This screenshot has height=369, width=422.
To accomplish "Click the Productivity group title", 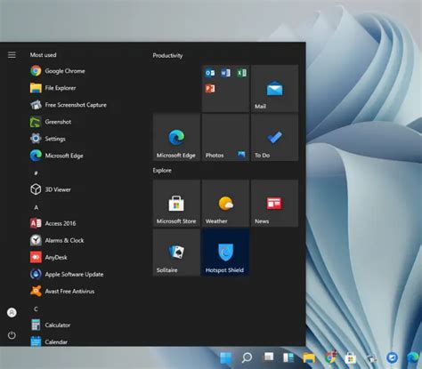I will [167, 55].
